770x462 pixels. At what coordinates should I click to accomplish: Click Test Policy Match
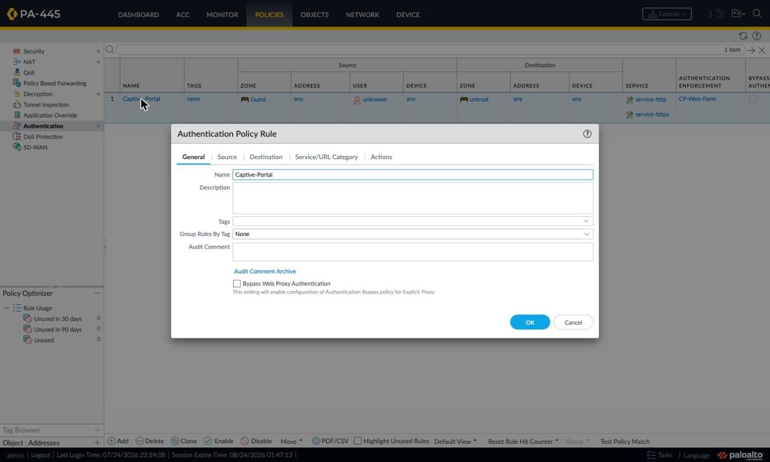pyautogui.click(x=625, y=441)
